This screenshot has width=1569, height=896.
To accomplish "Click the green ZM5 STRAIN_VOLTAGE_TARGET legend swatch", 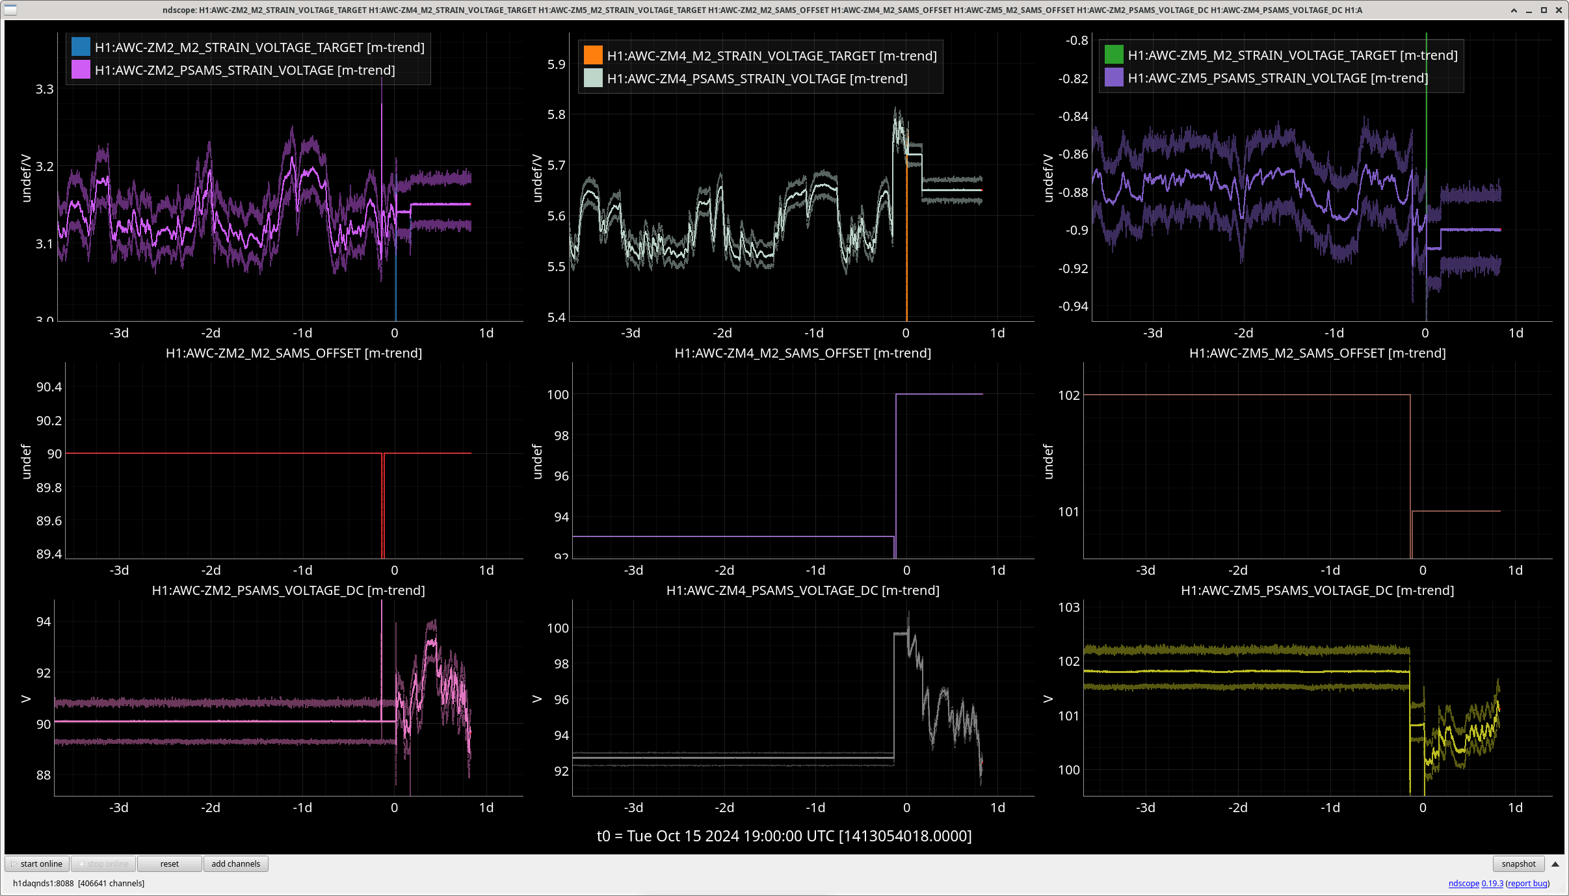I will pos(1114,55).
